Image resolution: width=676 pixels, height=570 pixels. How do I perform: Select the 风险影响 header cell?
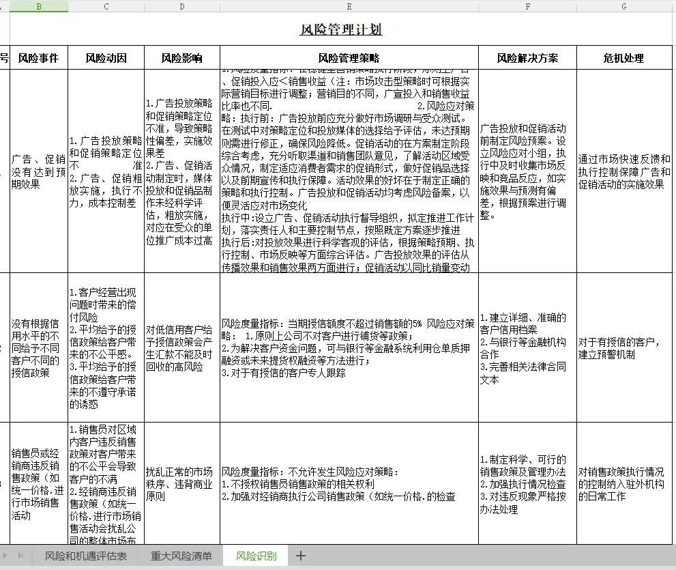(x=182, y=58)
